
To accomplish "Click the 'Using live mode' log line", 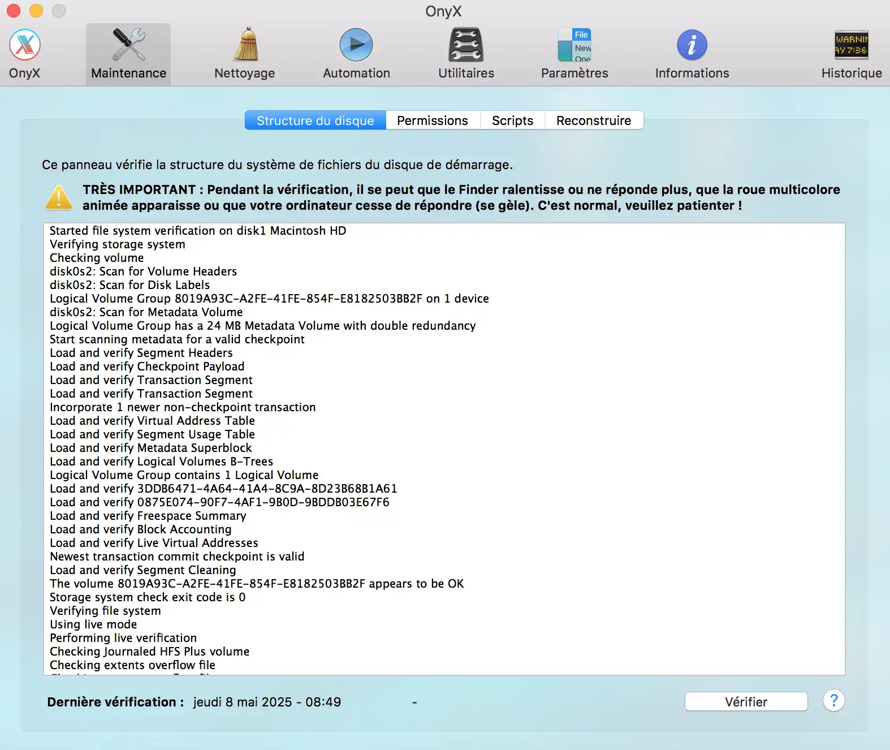I will (93, 624).
